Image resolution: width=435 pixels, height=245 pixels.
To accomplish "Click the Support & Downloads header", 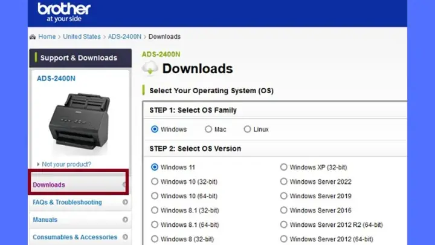I will point(80,58).
